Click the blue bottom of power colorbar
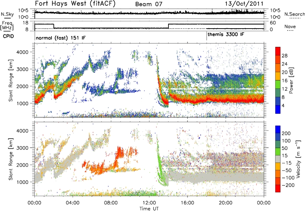The width and height of the screenshot is (305, 211). pos(278,109)
